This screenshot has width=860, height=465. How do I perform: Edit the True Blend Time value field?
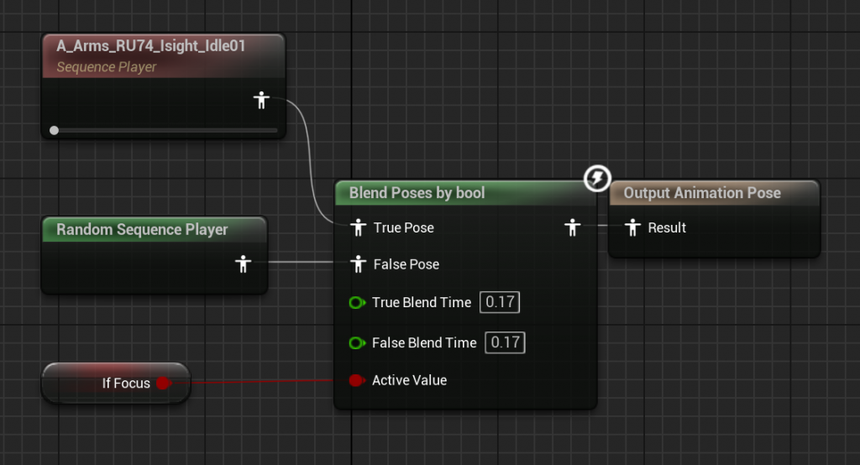click(x=500, y=302)
